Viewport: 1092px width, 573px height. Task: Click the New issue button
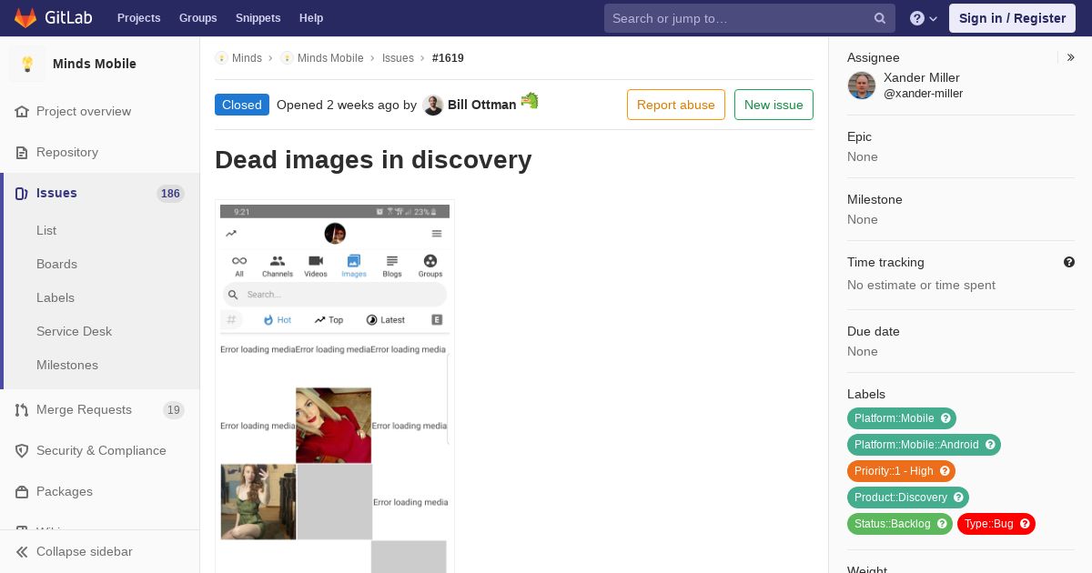pos(773,105)
